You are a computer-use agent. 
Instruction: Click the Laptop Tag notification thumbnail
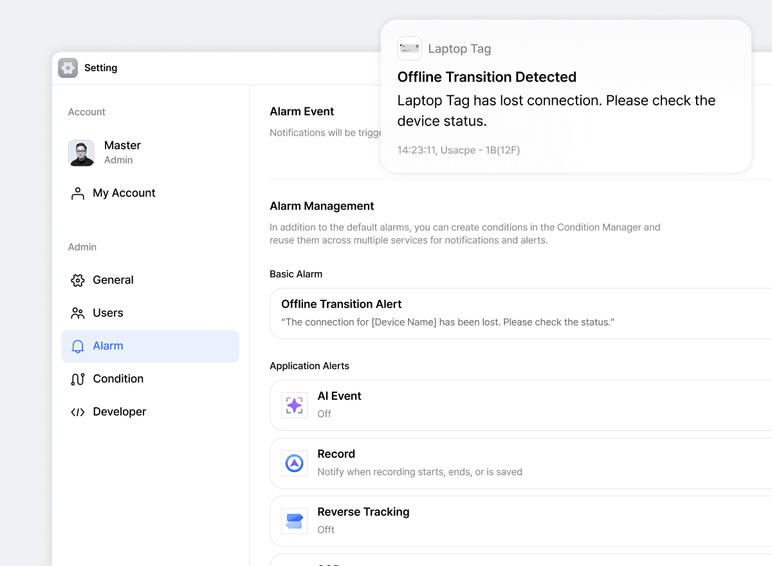410,49
